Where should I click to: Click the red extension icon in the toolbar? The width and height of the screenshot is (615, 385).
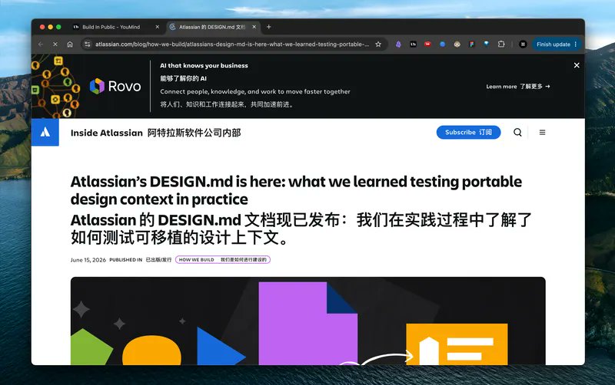(427, 44)
